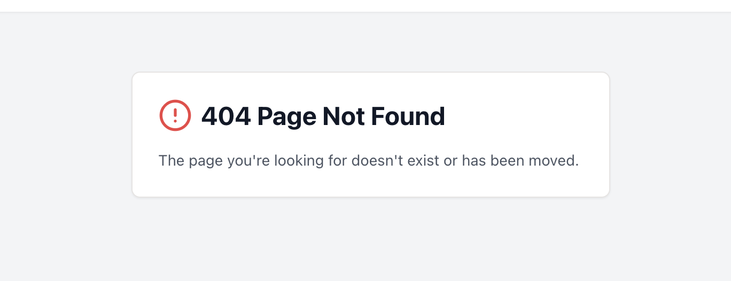The width and height of the screenshot is (731, 281).
Task: Select the "404 Page Not Found" heading
Action: (x=323, y=116)
